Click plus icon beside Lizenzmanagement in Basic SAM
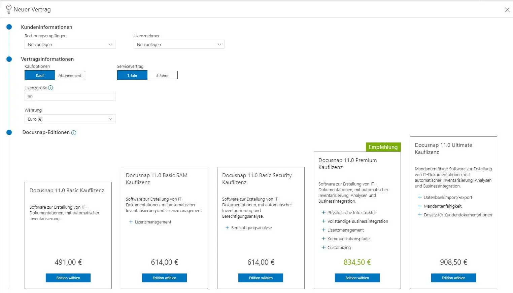513x293 pixels. point(131,222)
